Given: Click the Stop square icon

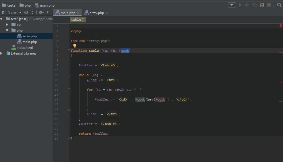Looking at the screenshot, I should [269, 5].
